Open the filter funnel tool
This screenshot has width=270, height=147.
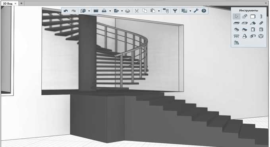pos(175,11)
